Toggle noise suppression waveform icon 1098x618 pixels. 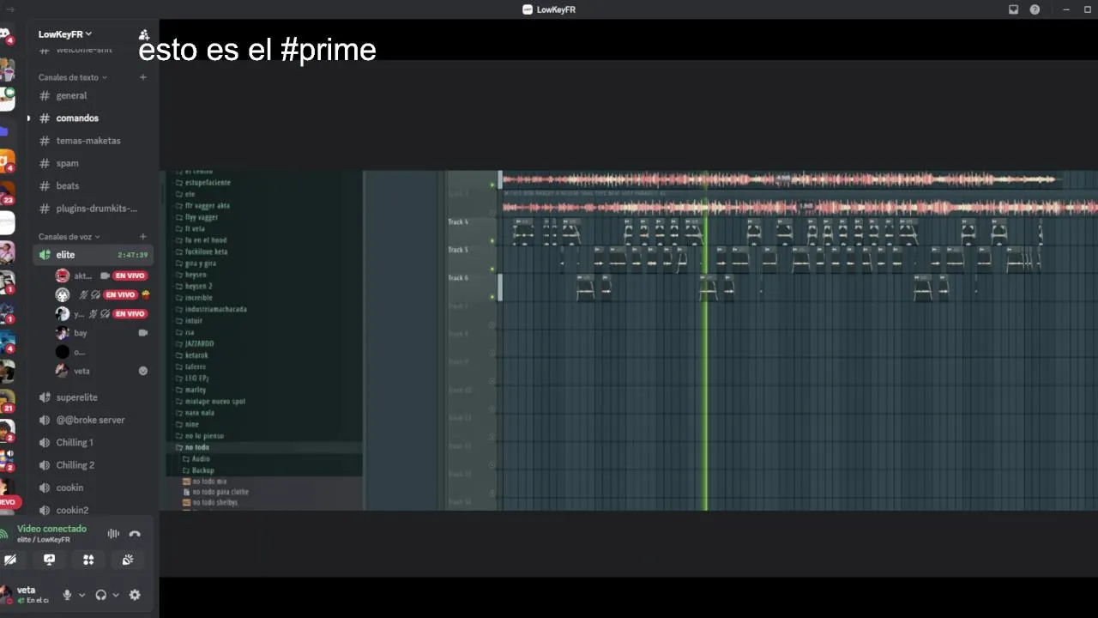point(113,534)
